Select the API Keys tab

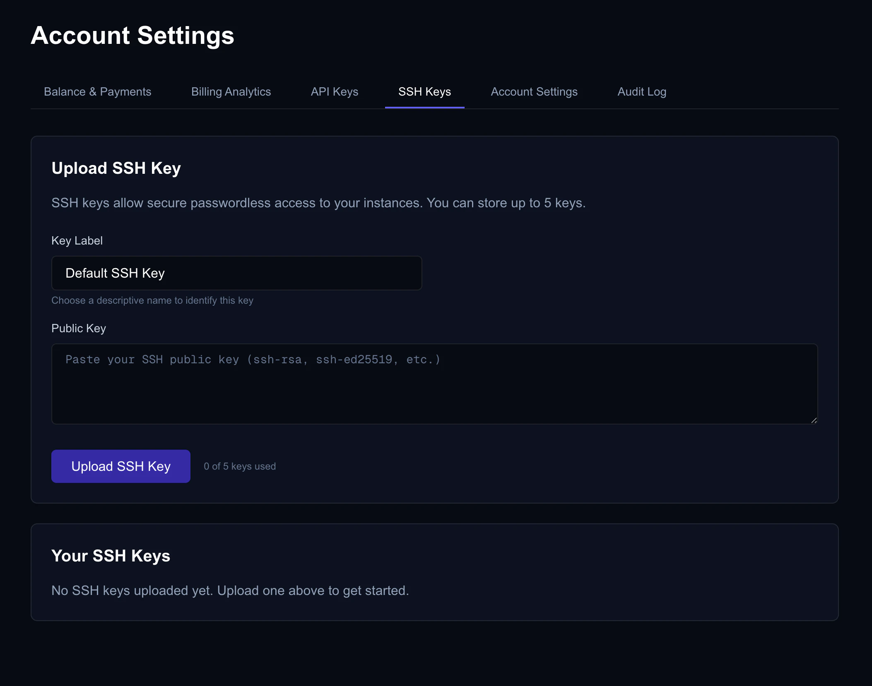335,91
